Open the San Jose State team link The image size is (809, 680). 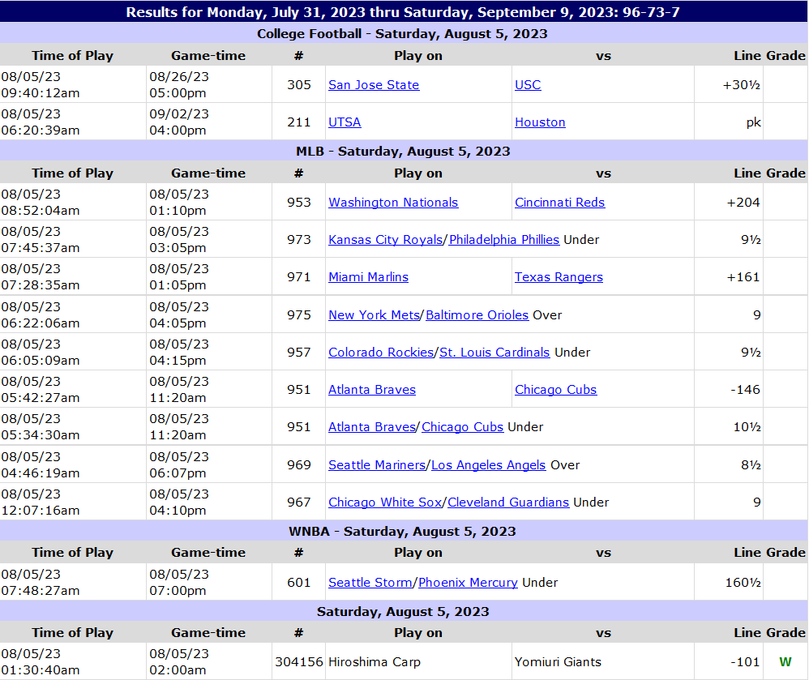pos(374,84)
